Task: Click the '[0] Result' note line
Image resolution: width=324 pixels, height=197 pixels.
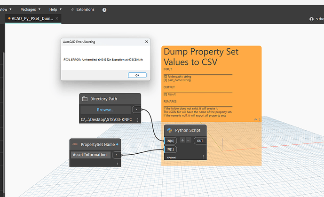Action: [170, 94]
